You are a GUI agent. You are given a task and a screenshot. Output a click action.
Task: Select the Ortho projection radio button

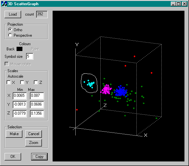[10, 30]
